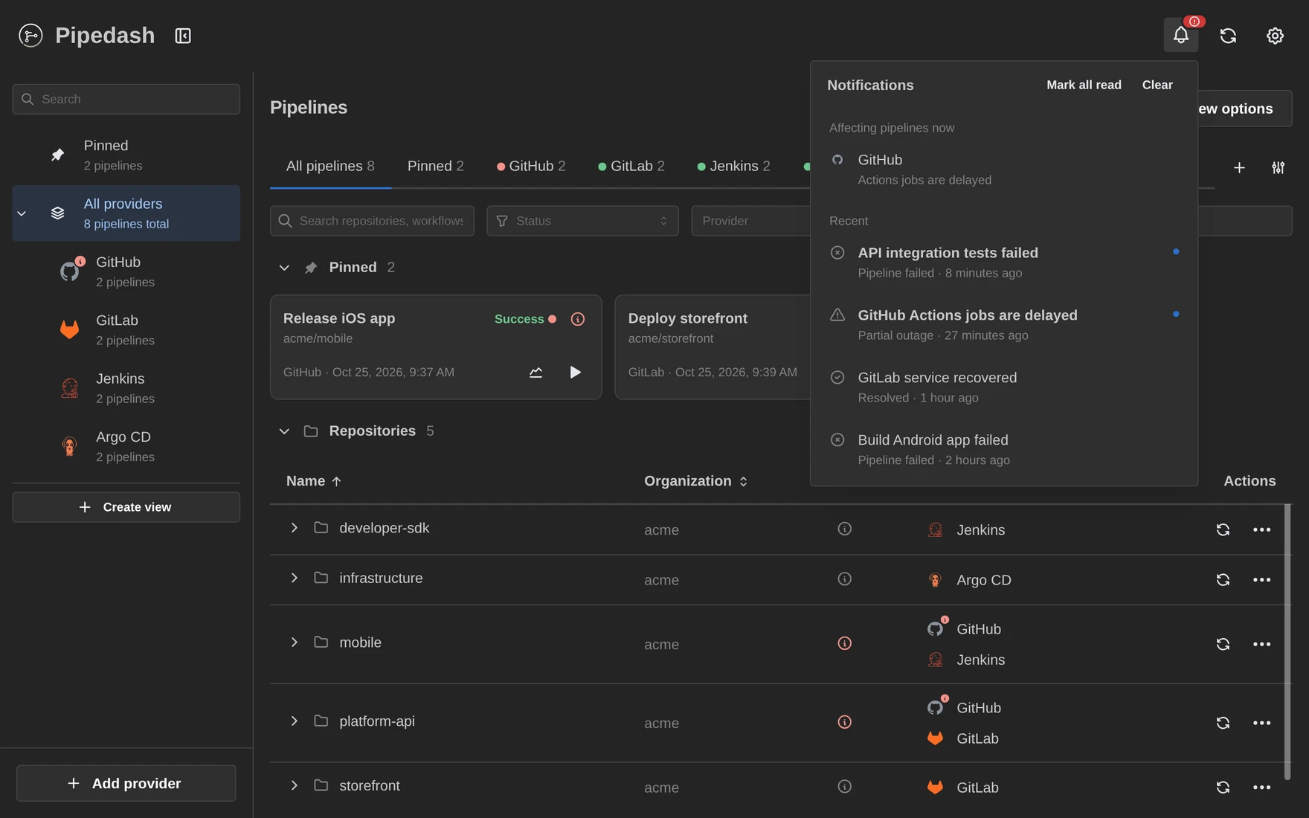Switch to the Jenkins tab
1309x818 pixels.
[733, 166]
